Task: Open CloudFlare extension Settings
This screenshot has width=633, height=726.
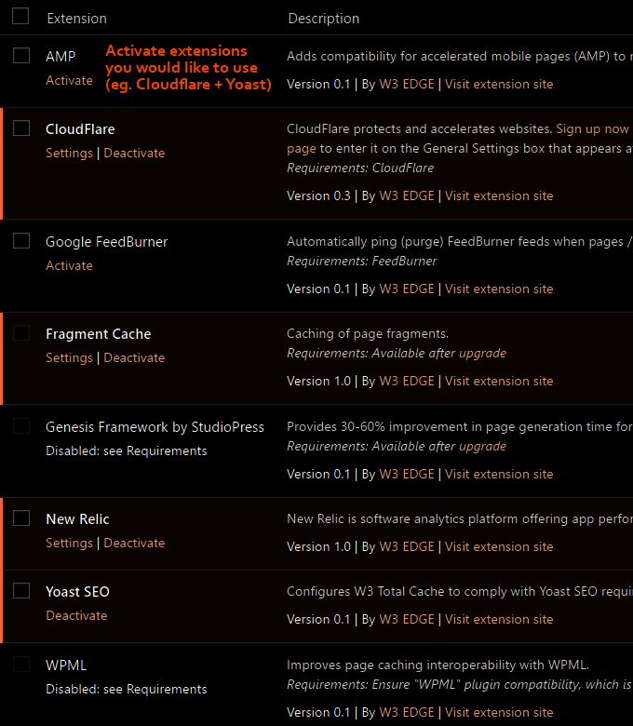Action: point(69,154)
